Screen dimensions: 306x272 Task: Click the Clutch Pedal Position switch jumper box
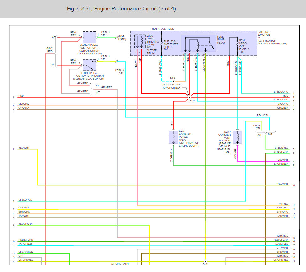point(89,37)
